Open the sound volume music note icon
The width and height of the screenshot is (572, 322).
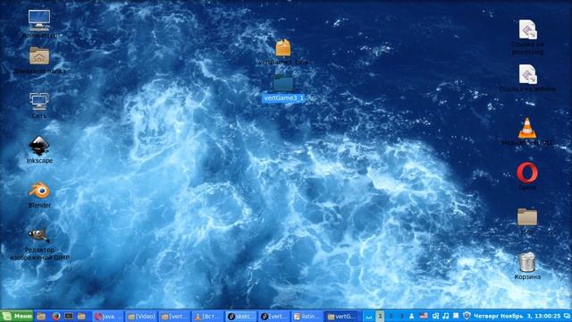[446, 316]
